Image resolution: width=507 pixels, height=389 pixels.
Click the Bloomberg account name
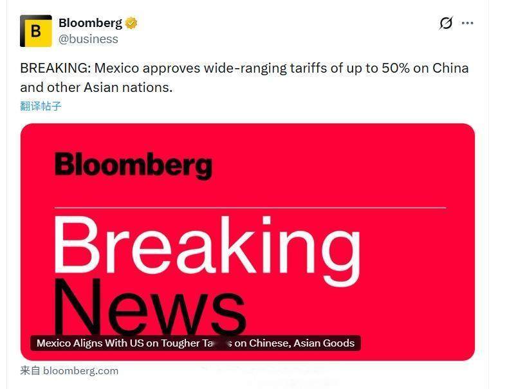(91, 23)
